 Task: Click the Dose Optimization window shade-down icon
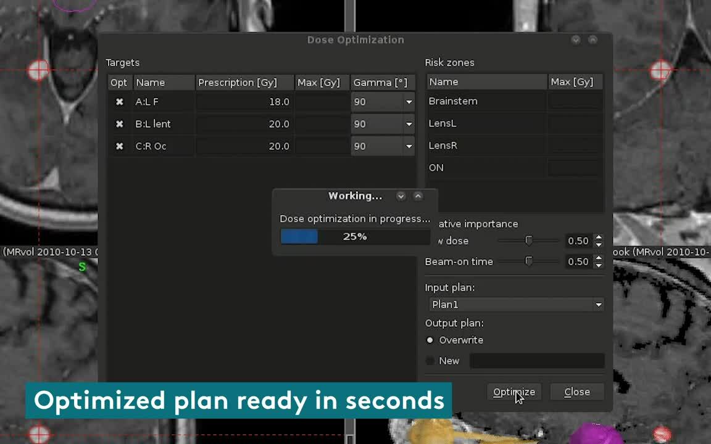(x=576, y=40)
